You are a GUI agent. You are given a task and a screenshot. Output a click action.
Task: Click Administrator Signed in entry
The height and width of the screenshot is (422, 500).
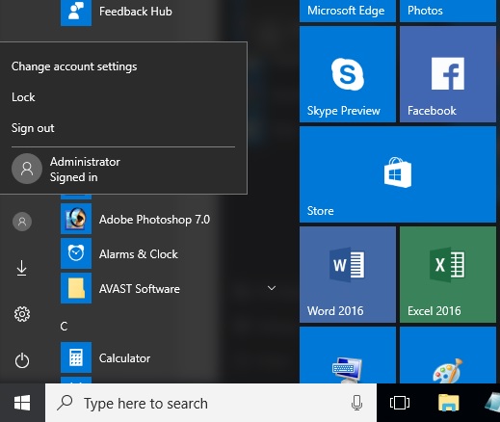coord(123,170)
